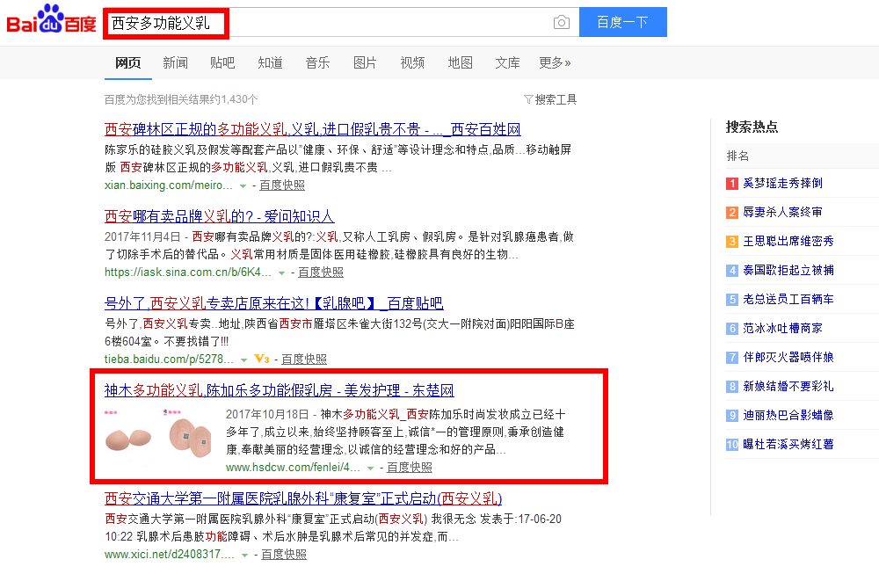Switch to the 贴吧 tab
The width and height of the screenshot is (879, 574).
click(222, 62)
